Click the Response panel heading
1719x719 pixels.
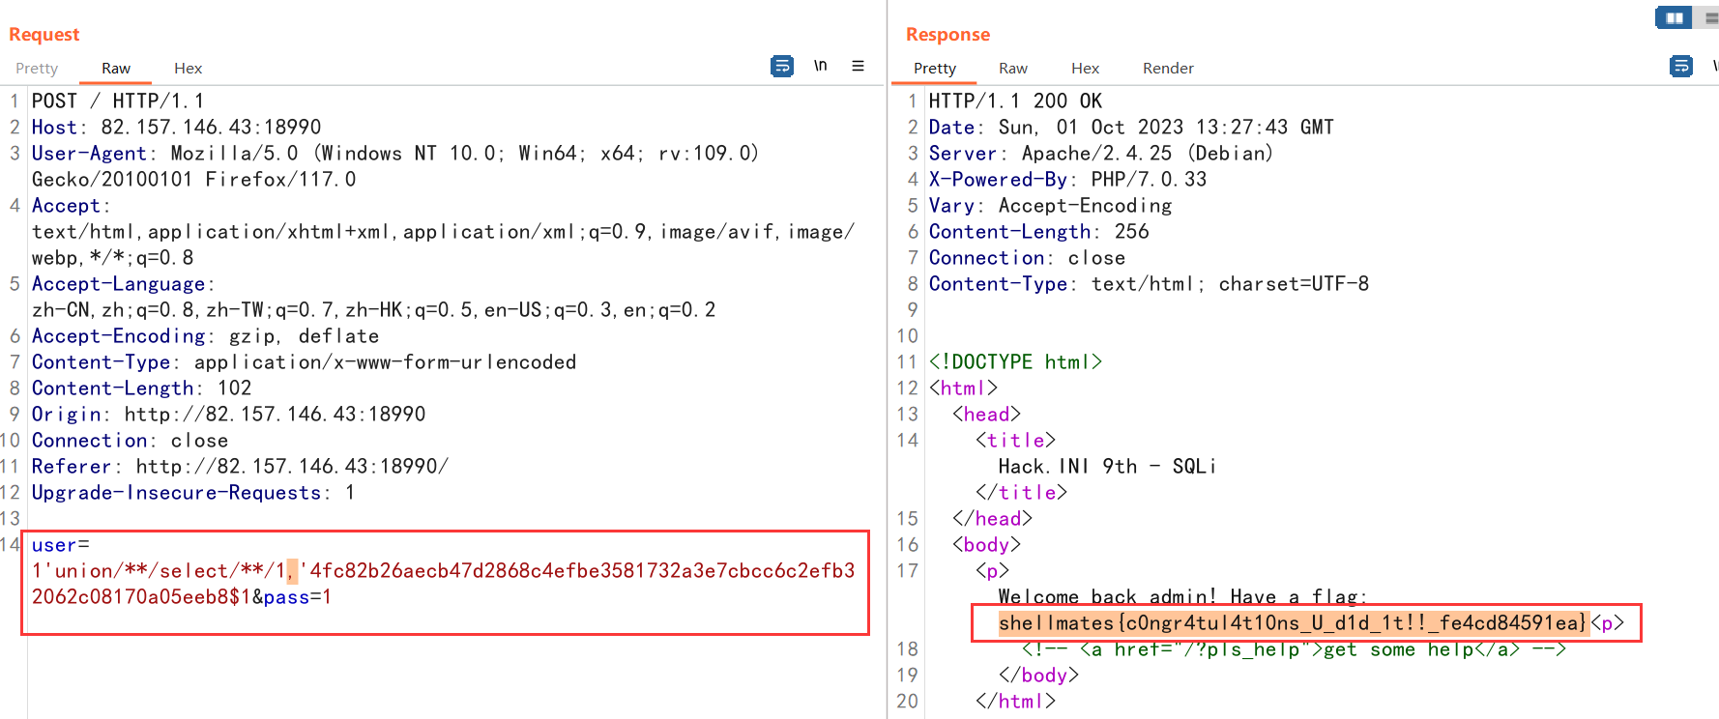tap(947, 35)
